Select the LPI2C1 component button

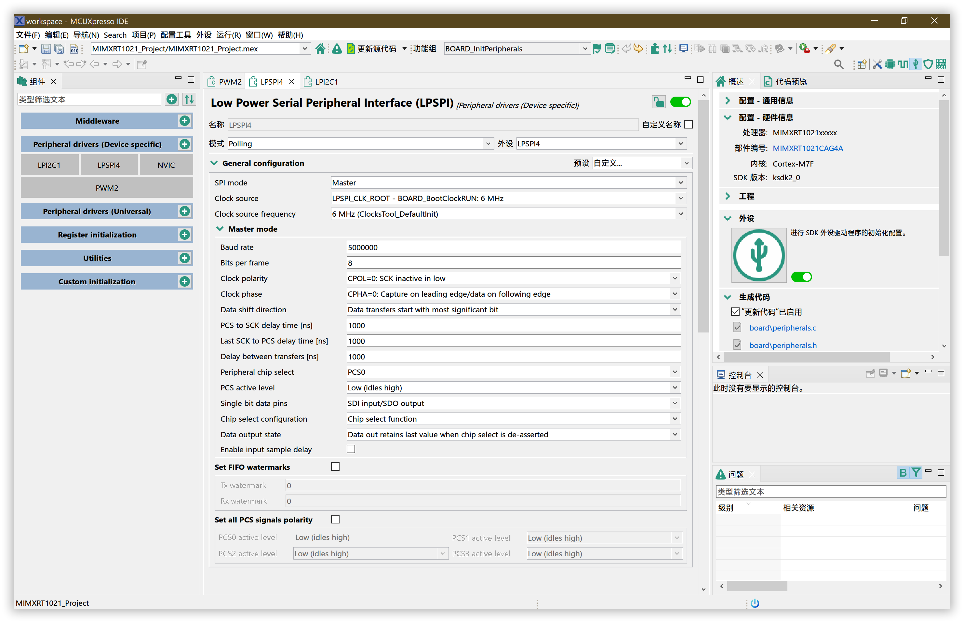click(49, 165)
